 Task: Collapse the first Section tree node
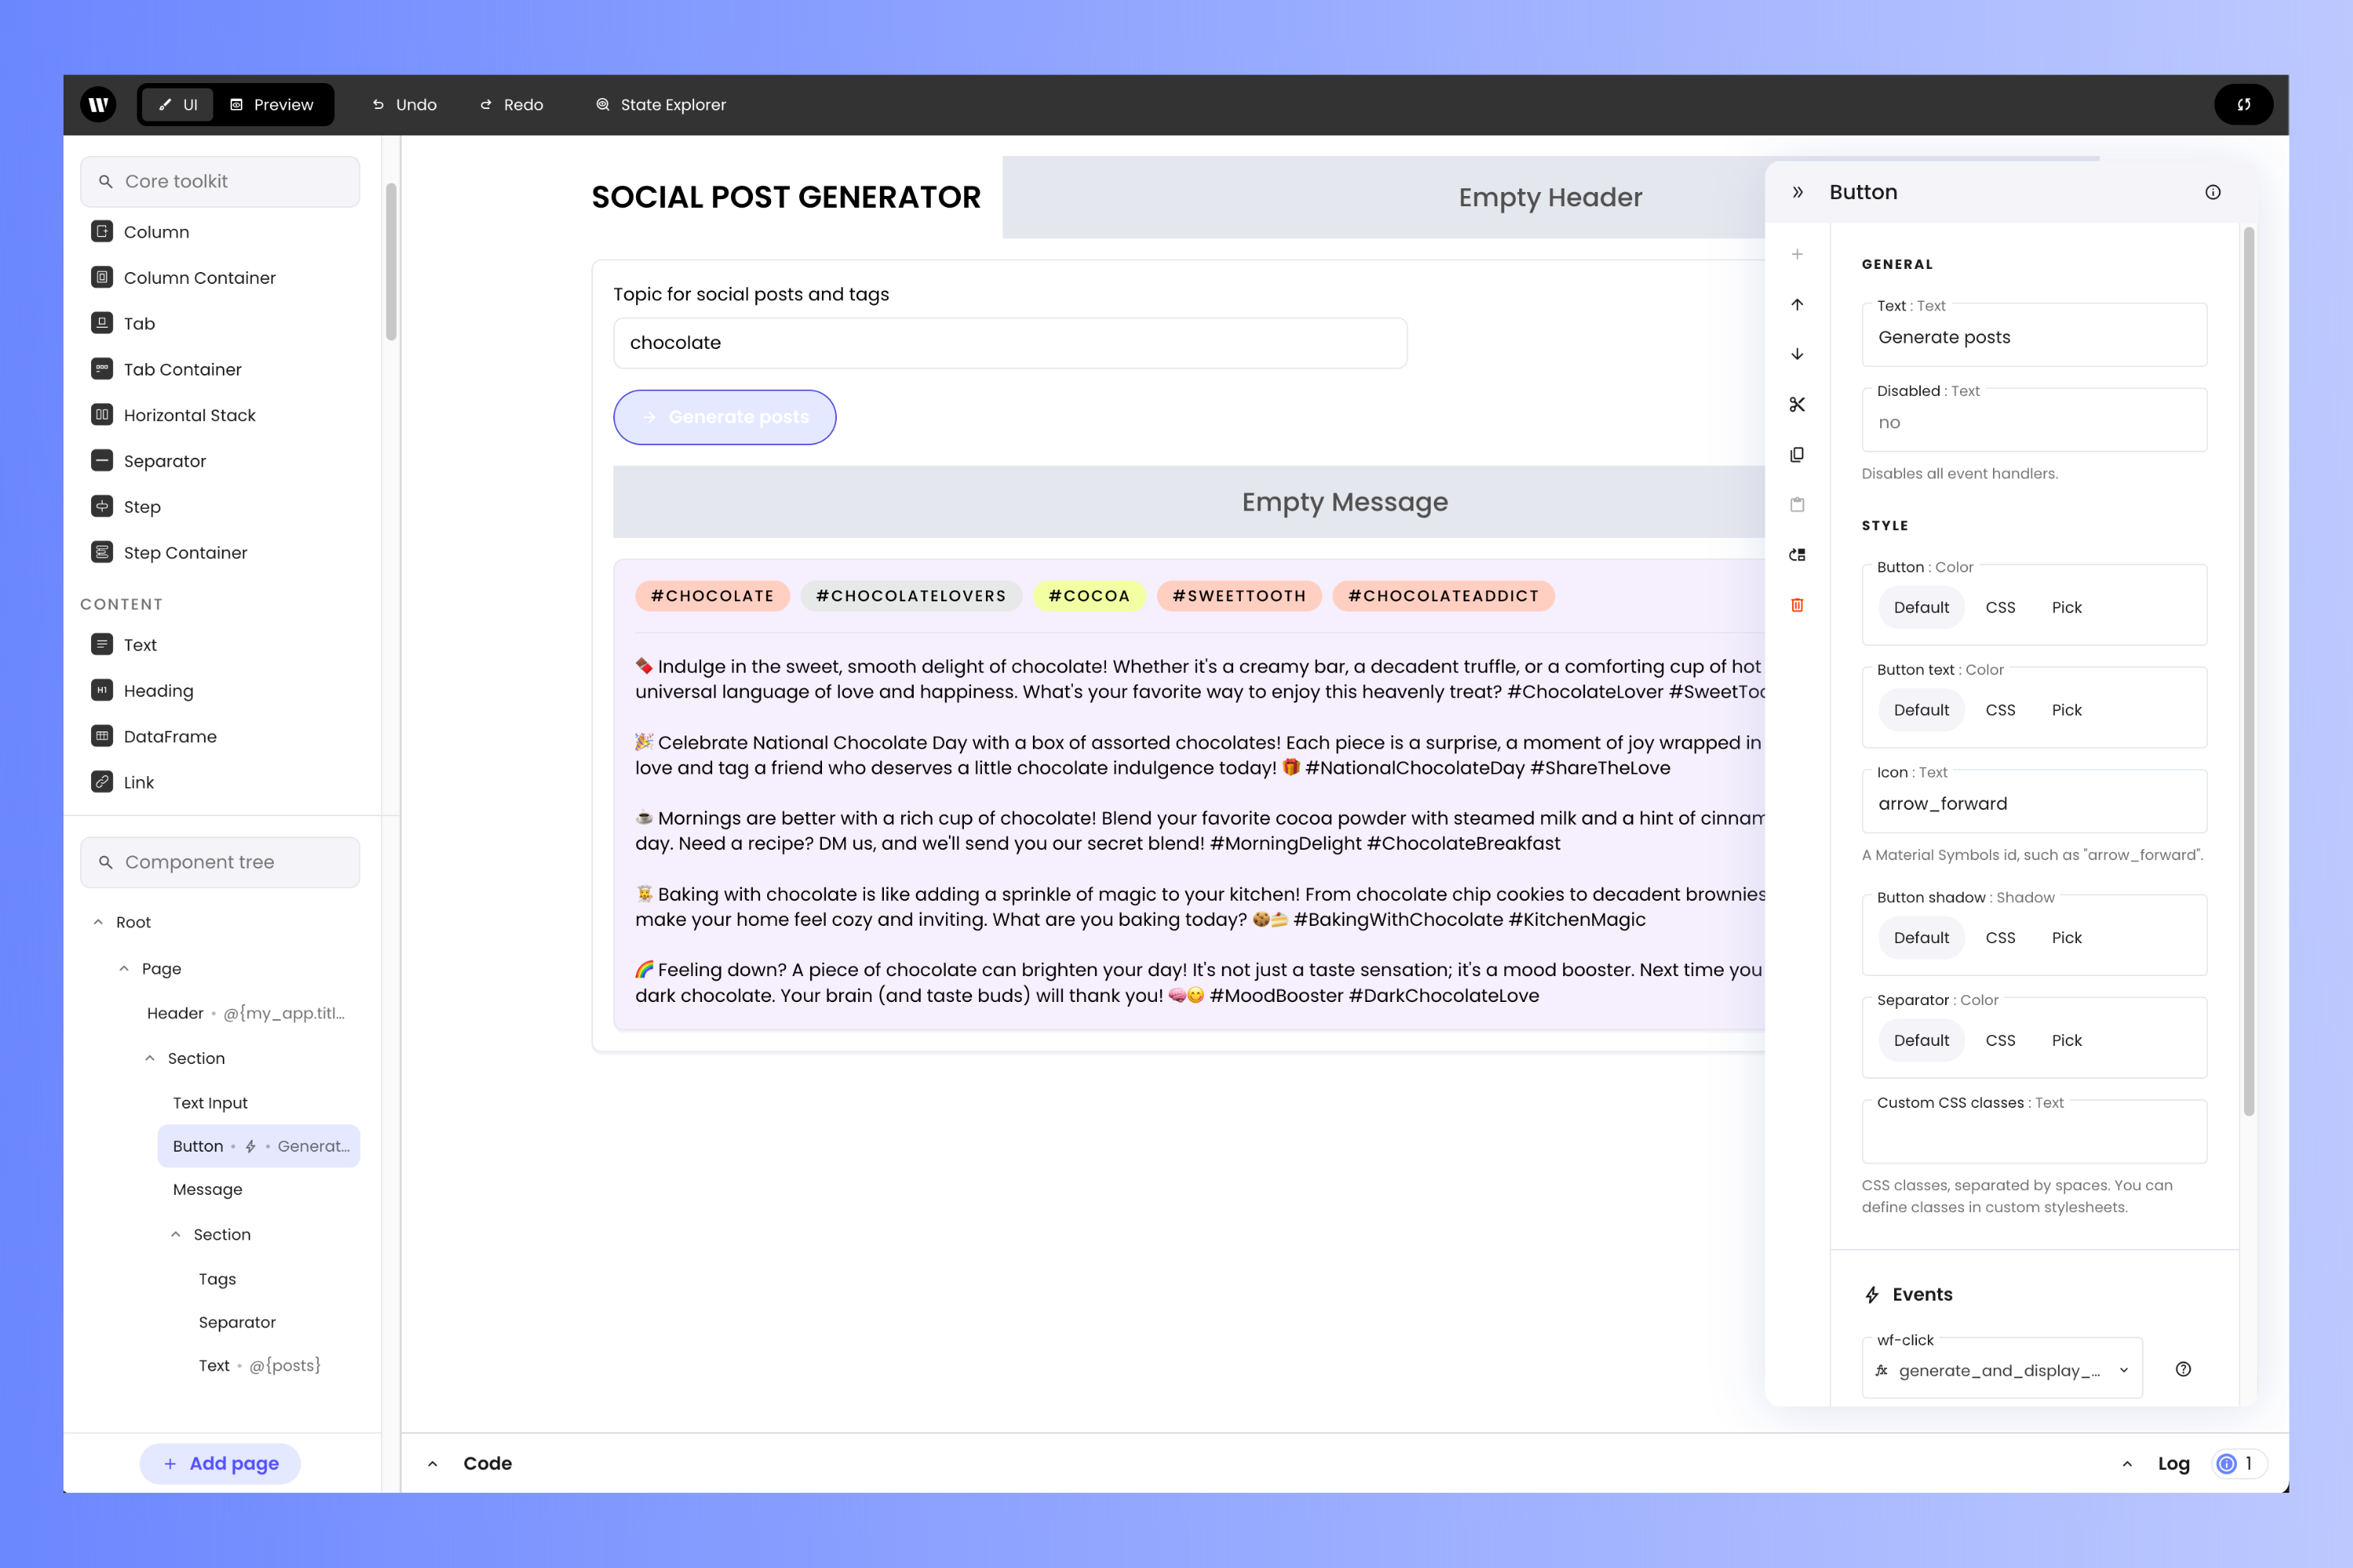pyautogui.click(x=150, y=1058)
